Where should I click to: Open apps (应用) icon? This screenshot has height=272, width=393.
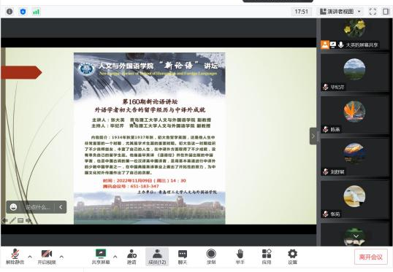coord(267,257)
